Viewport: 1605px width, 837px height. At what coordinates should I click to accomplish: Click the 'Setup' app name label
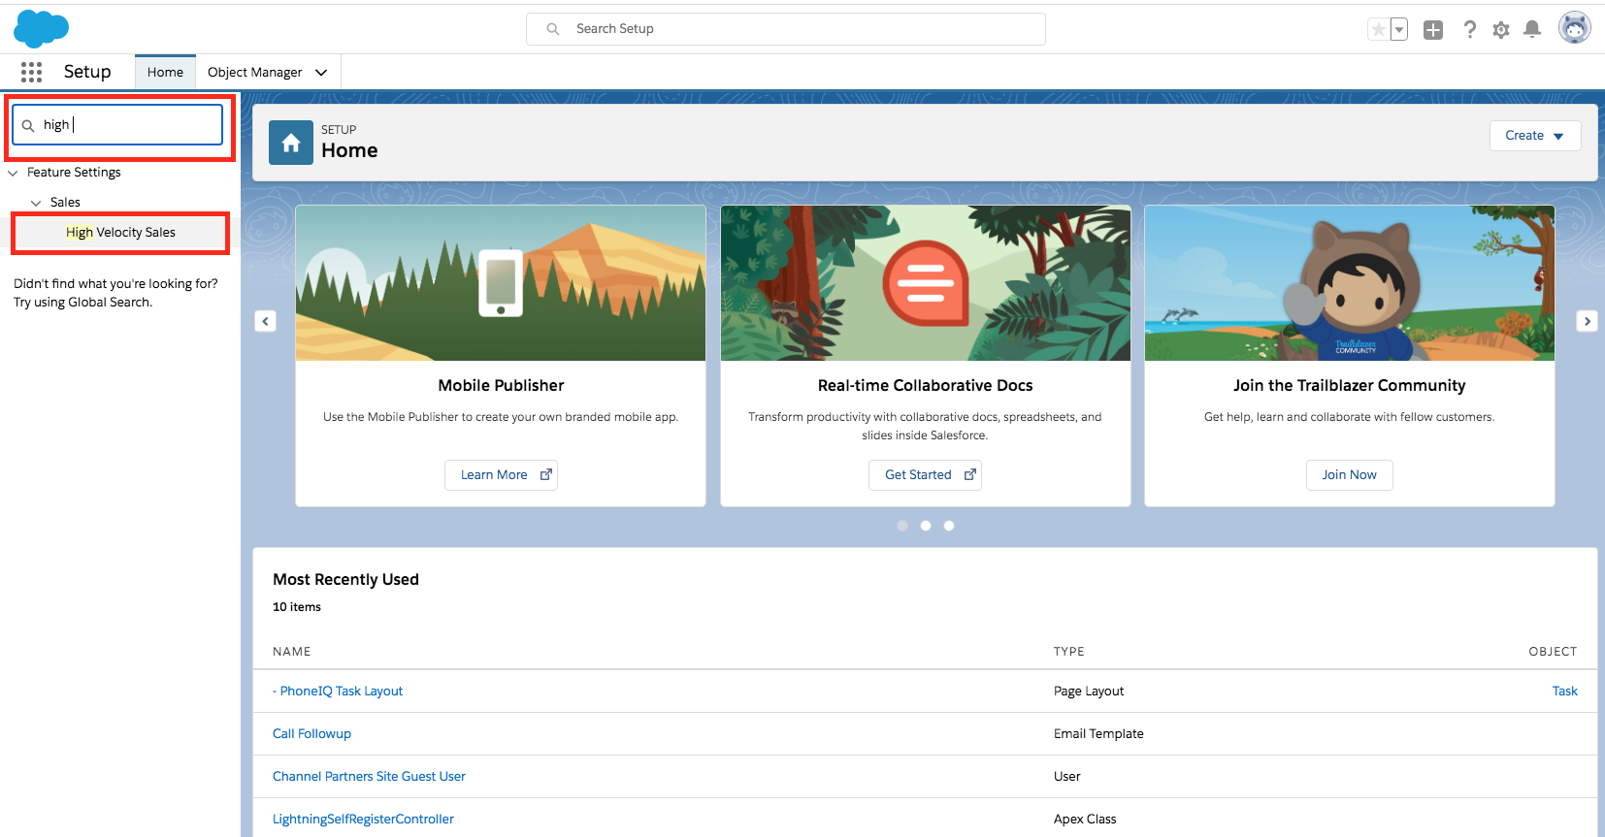click(x=87, y=72)
